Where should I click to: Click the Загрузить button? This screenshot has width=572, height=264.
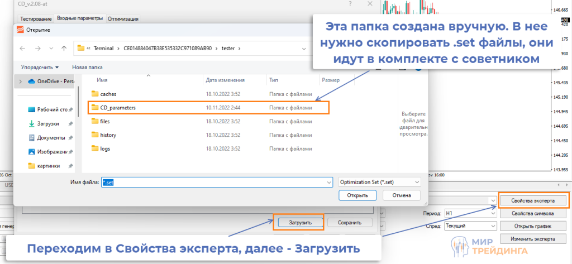[299, 222]
